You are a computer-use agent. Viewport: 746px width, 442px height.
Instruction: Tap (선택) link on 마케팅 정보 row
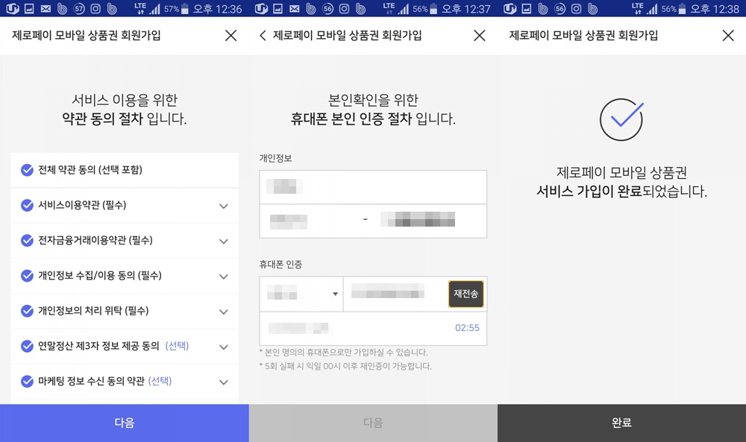(160, 381)
